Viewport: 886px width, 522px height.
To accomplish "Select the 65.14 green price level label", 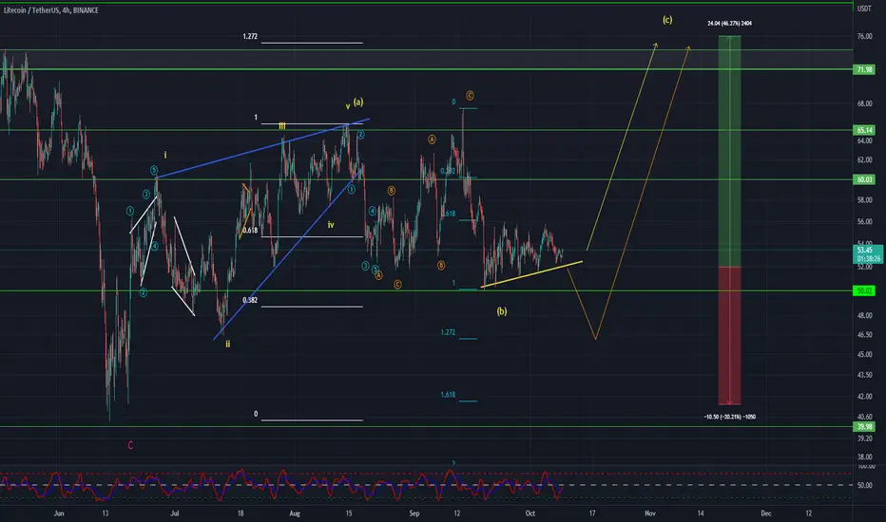I will click(864, 130).
